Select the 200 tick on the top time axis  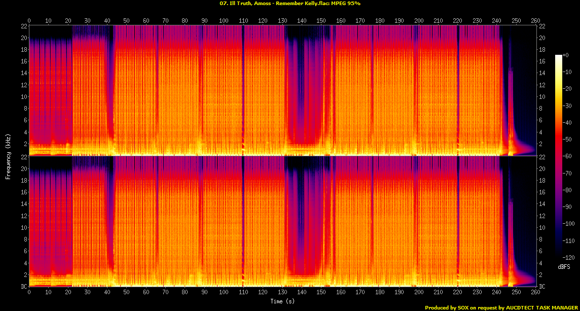click(x=419, y=20)
